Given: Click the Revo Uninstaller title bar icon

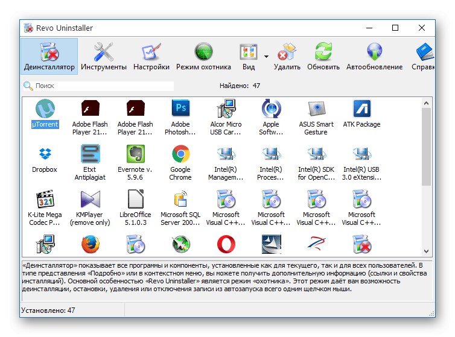Looking at the screenshot, I should tap(28, 28).
